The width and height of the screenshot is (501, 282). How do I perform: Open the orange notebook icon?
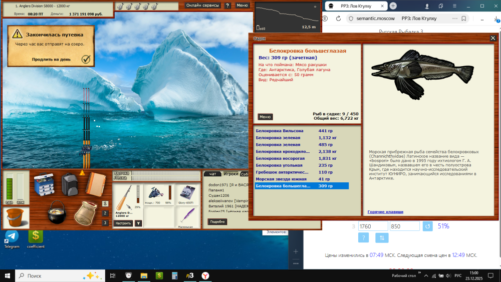96,184
